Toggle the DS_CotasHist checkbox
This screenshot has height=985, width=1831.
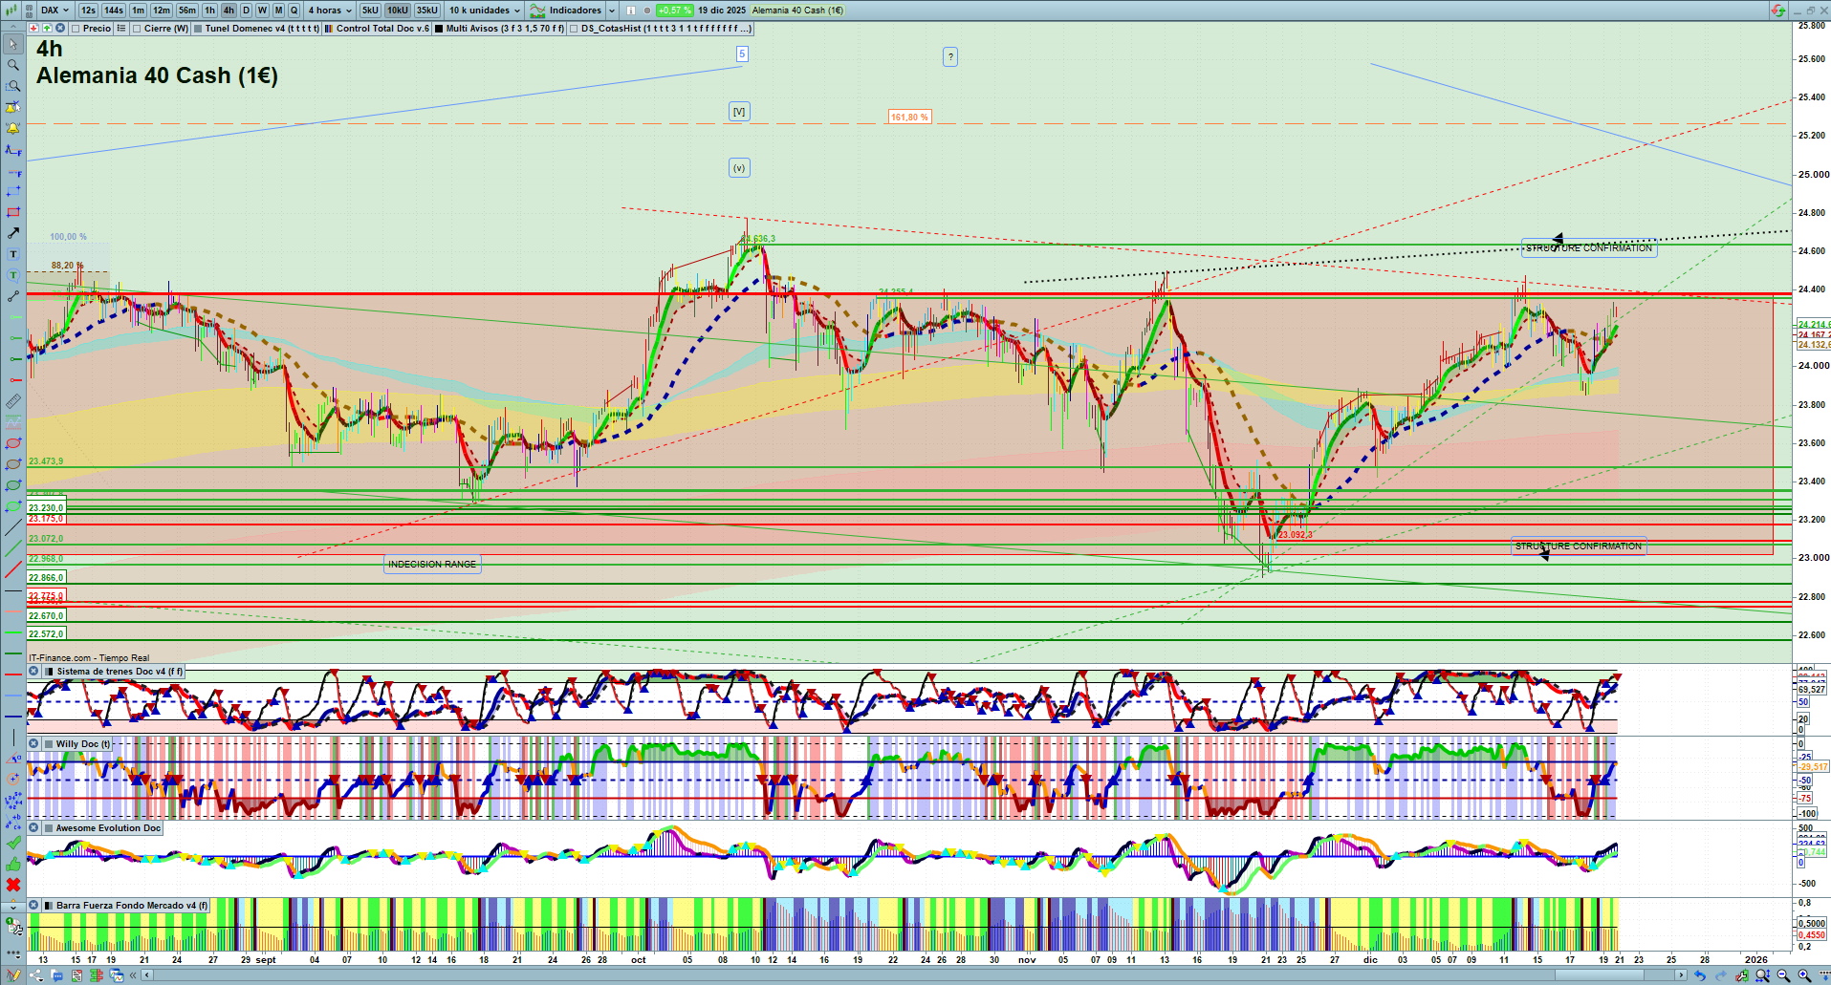tap(574, 29)
